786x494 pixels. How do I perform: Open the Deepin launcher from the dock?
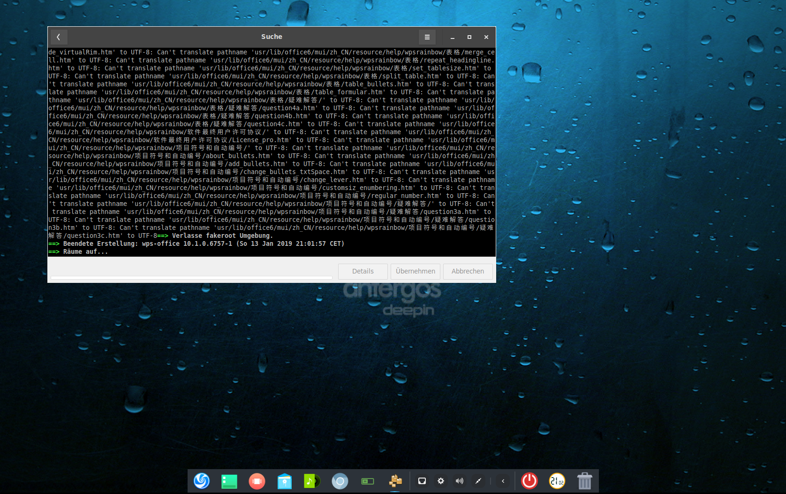click(202, 481)
